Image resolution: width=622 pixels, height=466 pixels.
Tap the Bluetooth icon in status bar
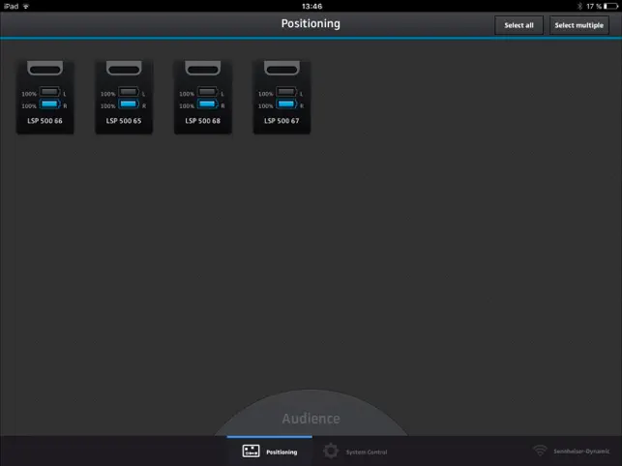[579, 6]
